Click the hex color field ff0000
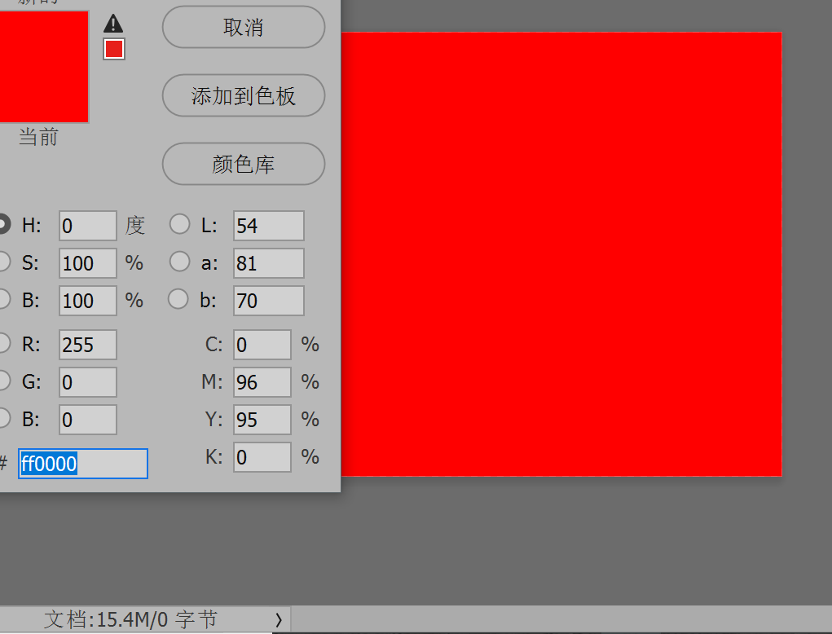This screenshot has height=634, width=832. [83, 464]
